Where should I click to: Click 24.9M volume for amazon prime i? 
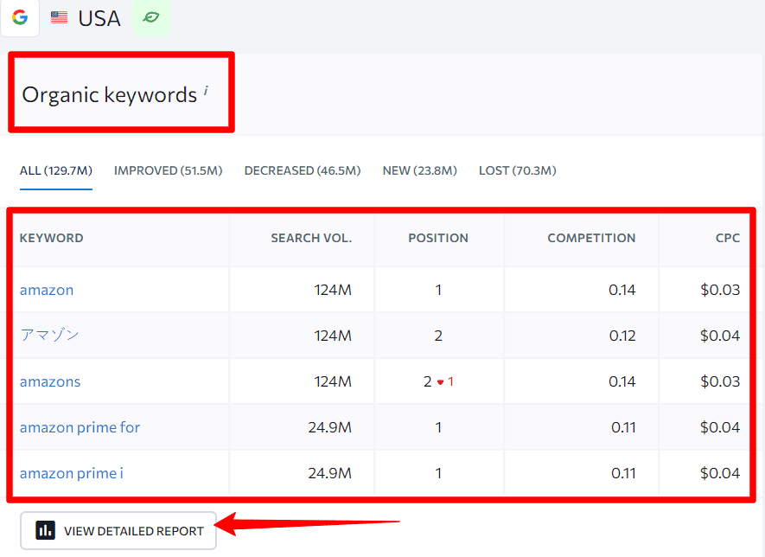330,473
